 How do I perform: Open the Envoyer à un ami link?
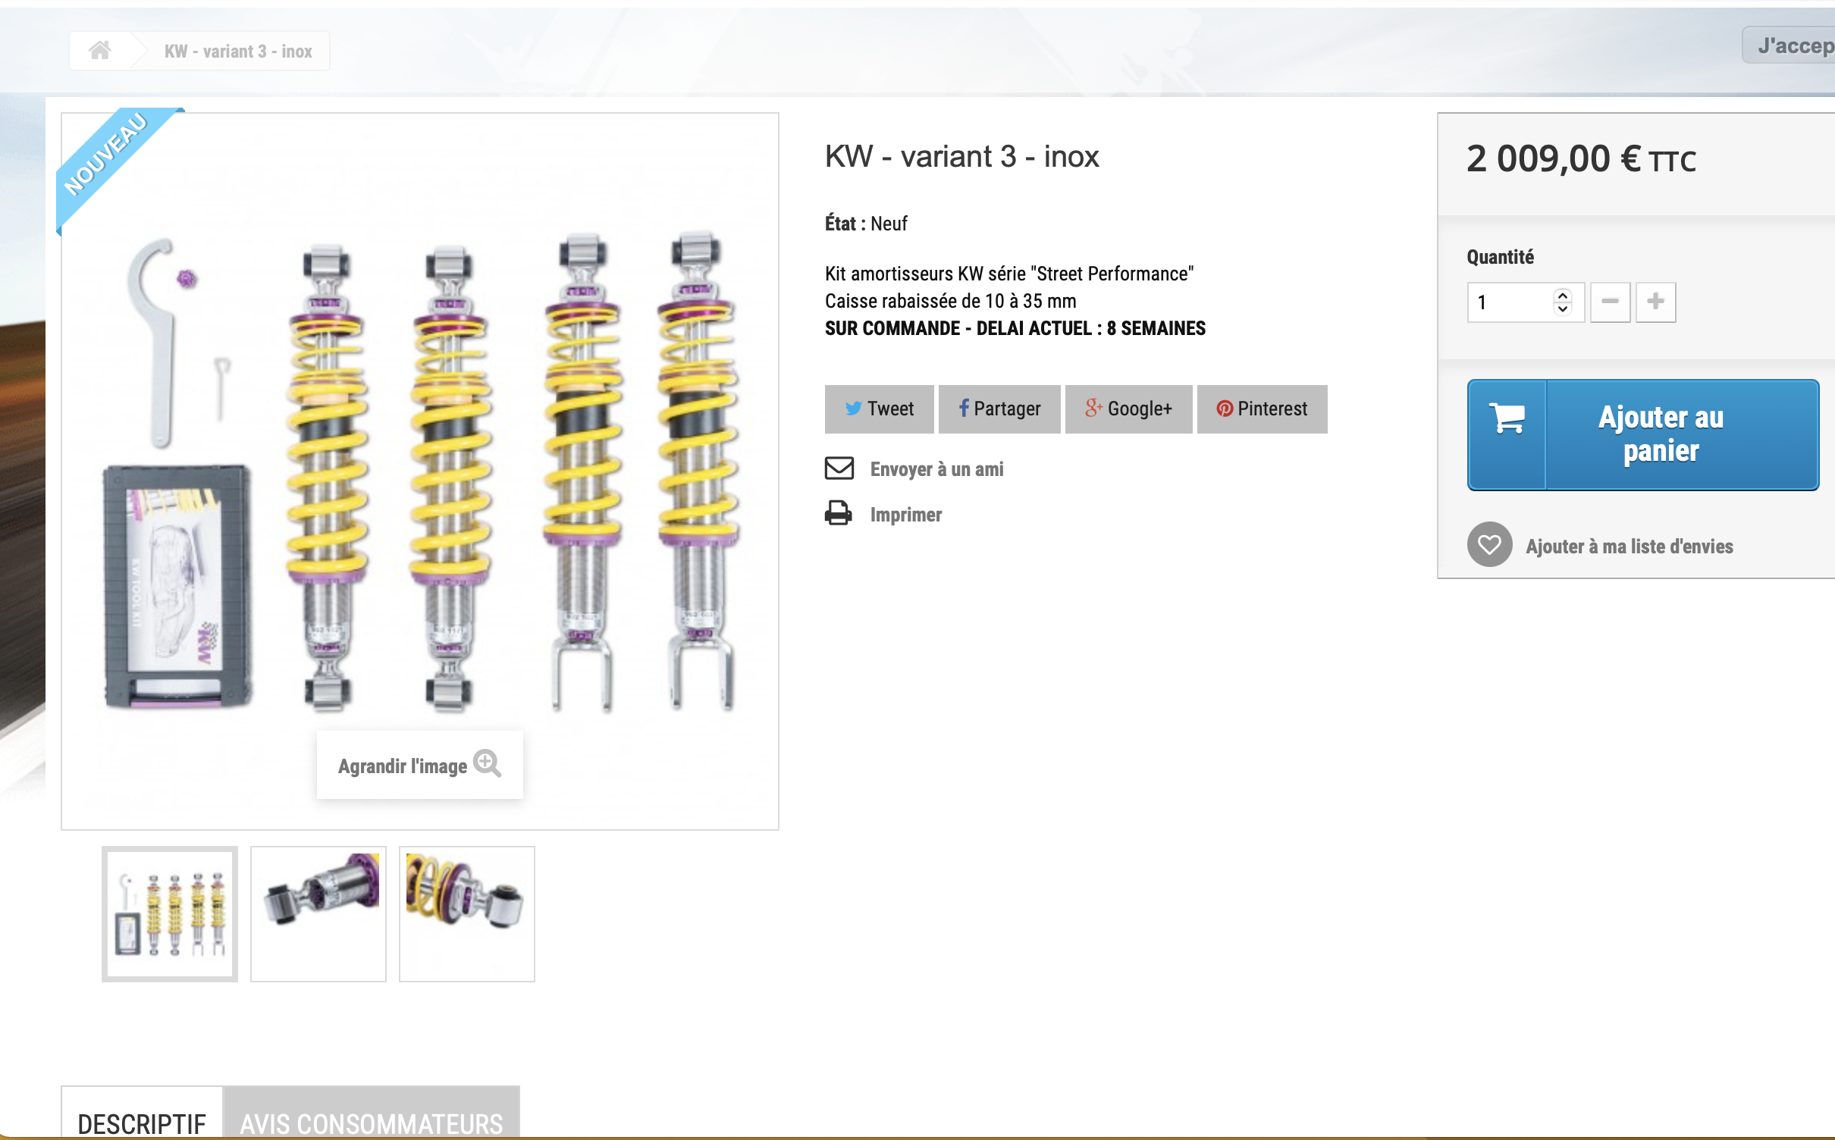[x=936, y=469]
